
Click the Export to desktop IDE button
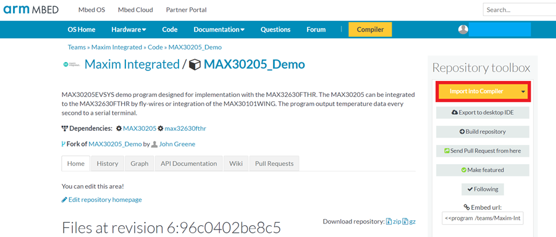[x=482, y=113]
